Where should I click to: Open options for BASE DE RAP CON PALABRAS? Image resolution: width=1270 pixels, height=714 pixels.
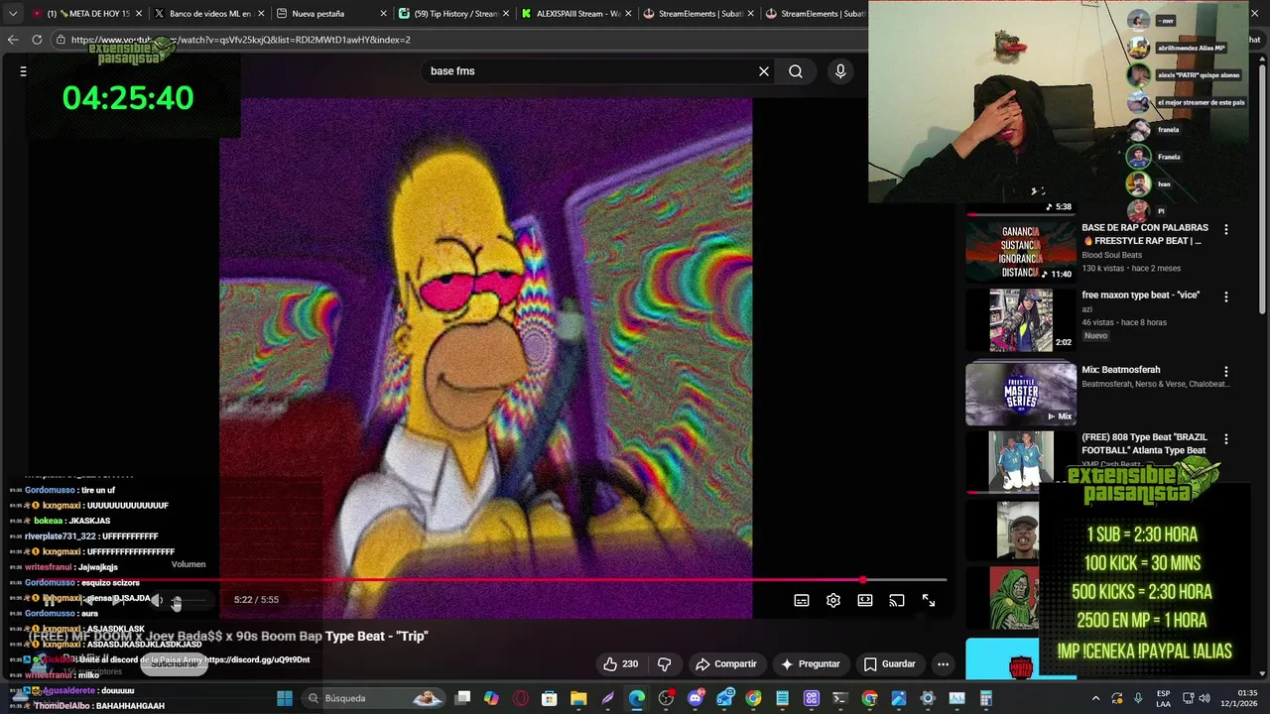coord(1226,229)
